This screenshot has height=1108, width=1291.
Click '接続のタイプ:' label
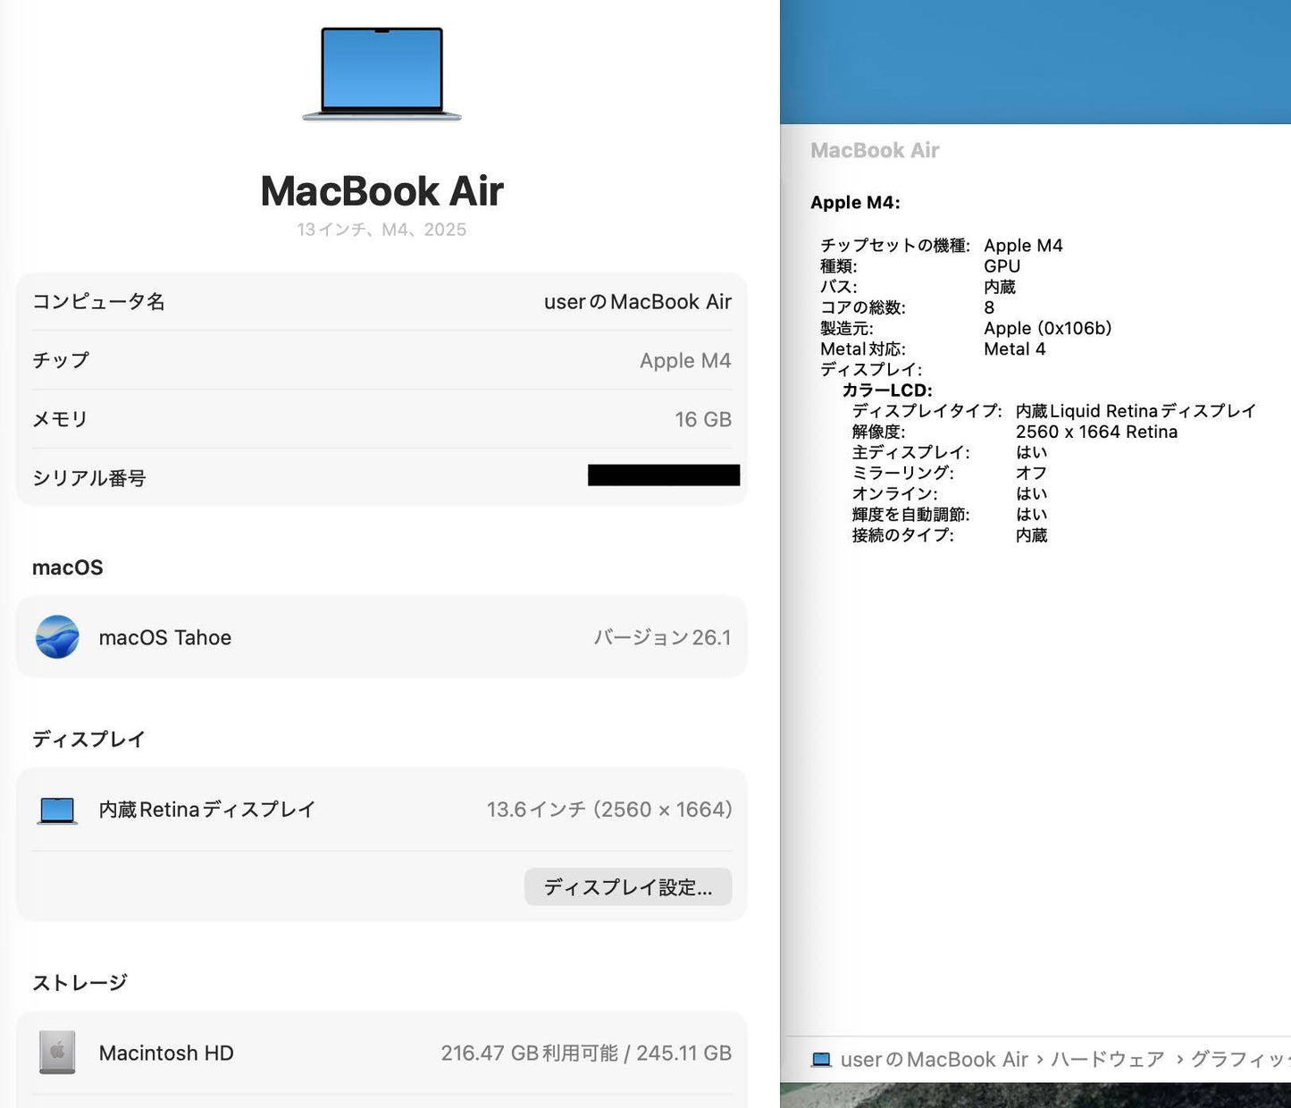[x=902, y=535]
